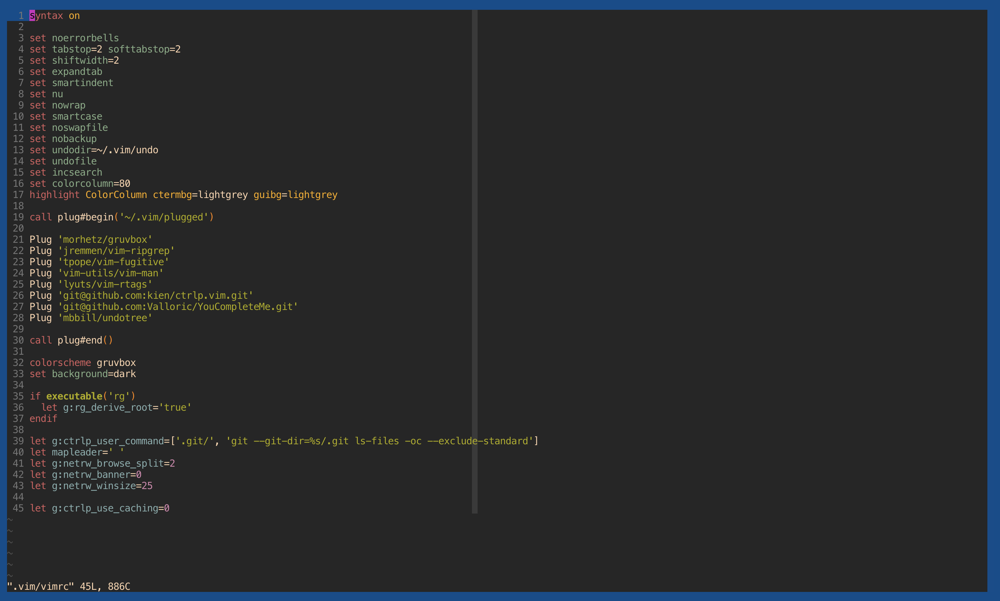Click the 'morhetz/gruvbox' plugin string

pos(105,240)
